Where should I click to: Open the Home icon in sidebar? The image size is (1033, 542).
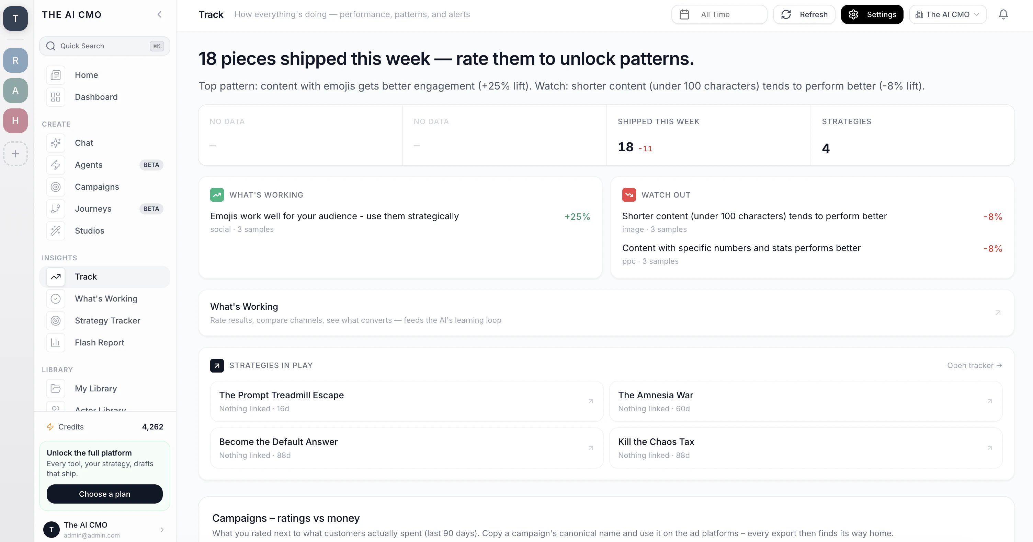tap(55, 75)
